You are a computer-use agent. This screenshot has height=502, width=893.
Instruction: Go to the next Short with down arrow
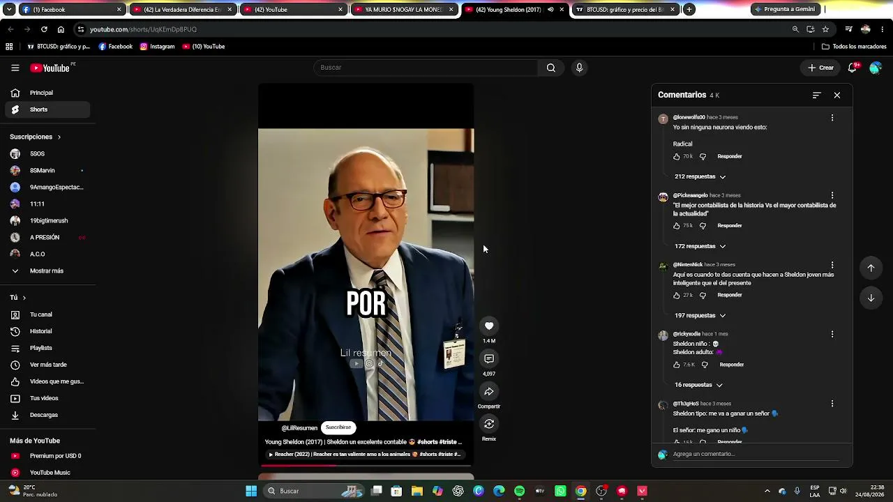[871, 298]
